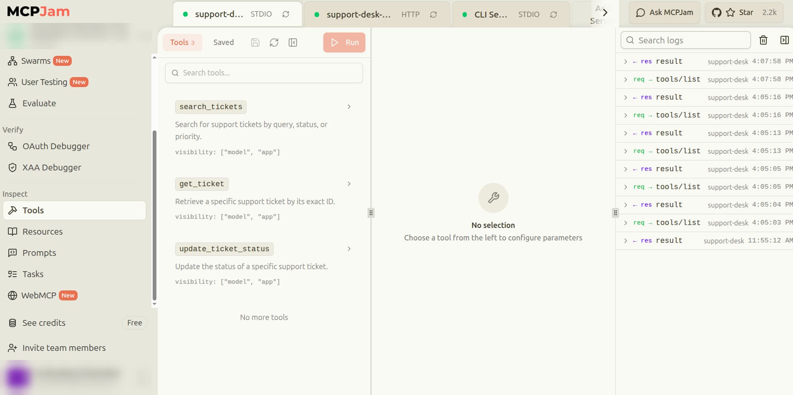Open Ask MCPJam chat
Viewport: 793px width, 395px height.
(x=665, y=12)
